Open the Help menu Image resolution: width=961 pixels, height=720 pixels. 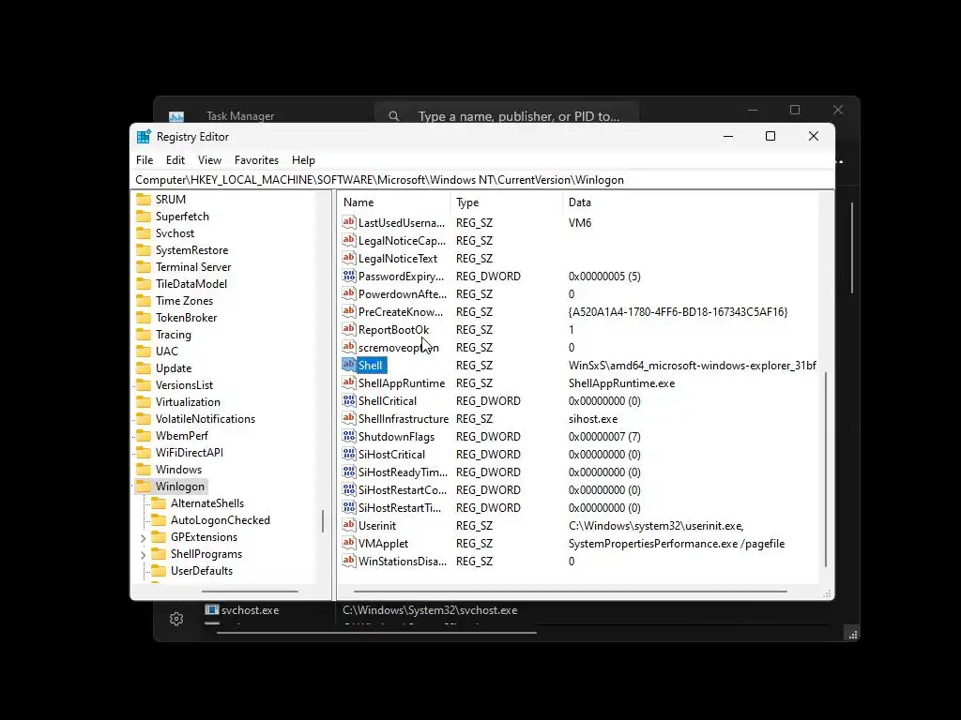(x=303, y=159)
